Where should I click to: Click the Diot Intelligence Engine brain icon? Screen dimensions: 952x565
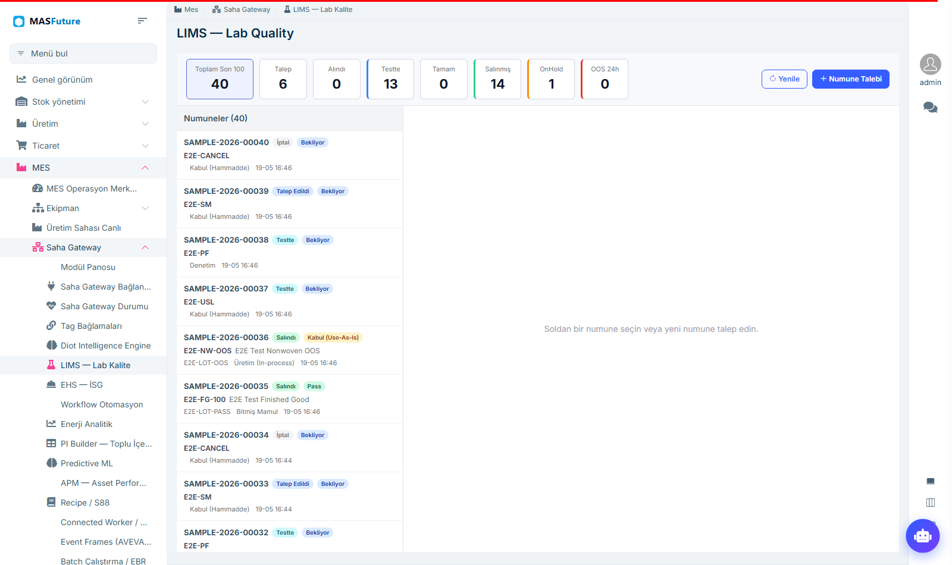[x=51, y=346]
